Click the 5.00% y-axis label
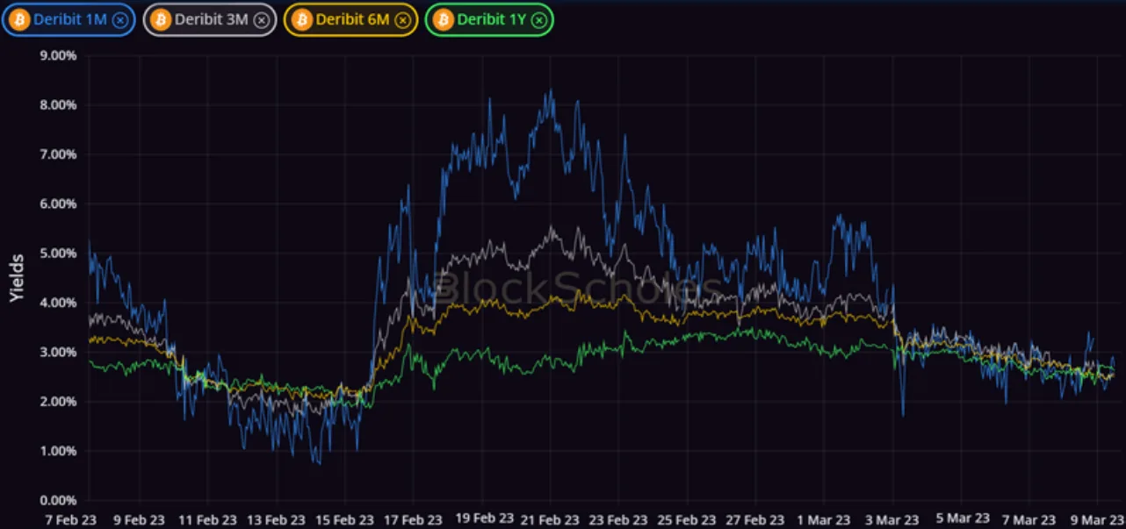This screenshot has height=529, width=1126. 59,254
